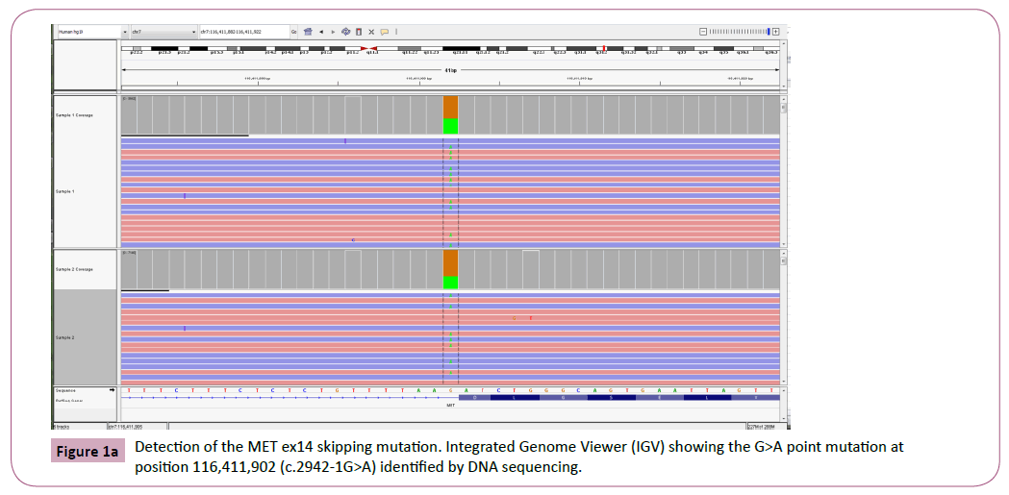Click the resize tracks to fit icon

[371, 32]
